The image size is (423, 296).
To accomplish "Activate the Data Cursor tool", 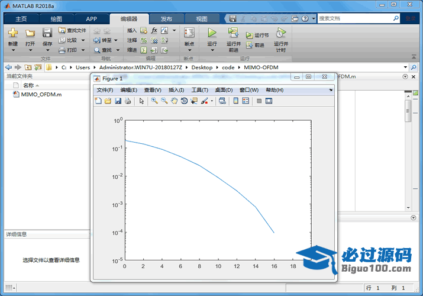I will (x=194, y=101).
